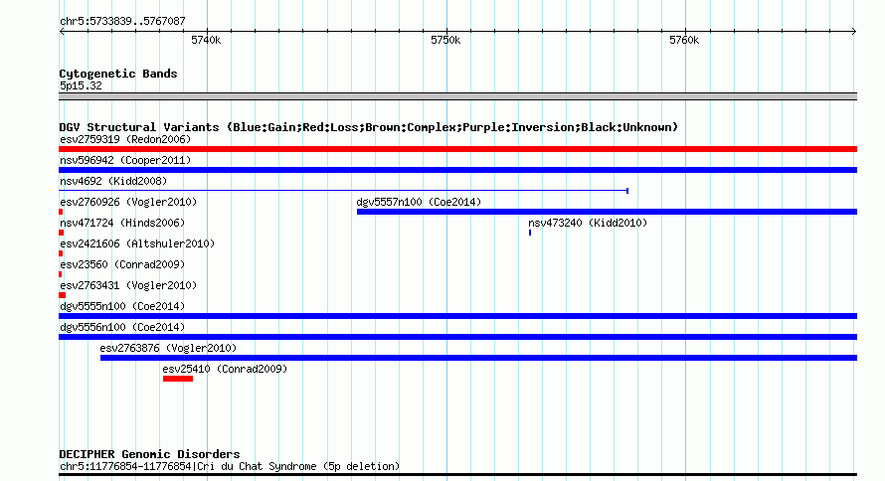Viewport: 885px width, 481px height.
Task: Click the dgv5556n100 (Coe2014) label
Action: coord(122,327)
